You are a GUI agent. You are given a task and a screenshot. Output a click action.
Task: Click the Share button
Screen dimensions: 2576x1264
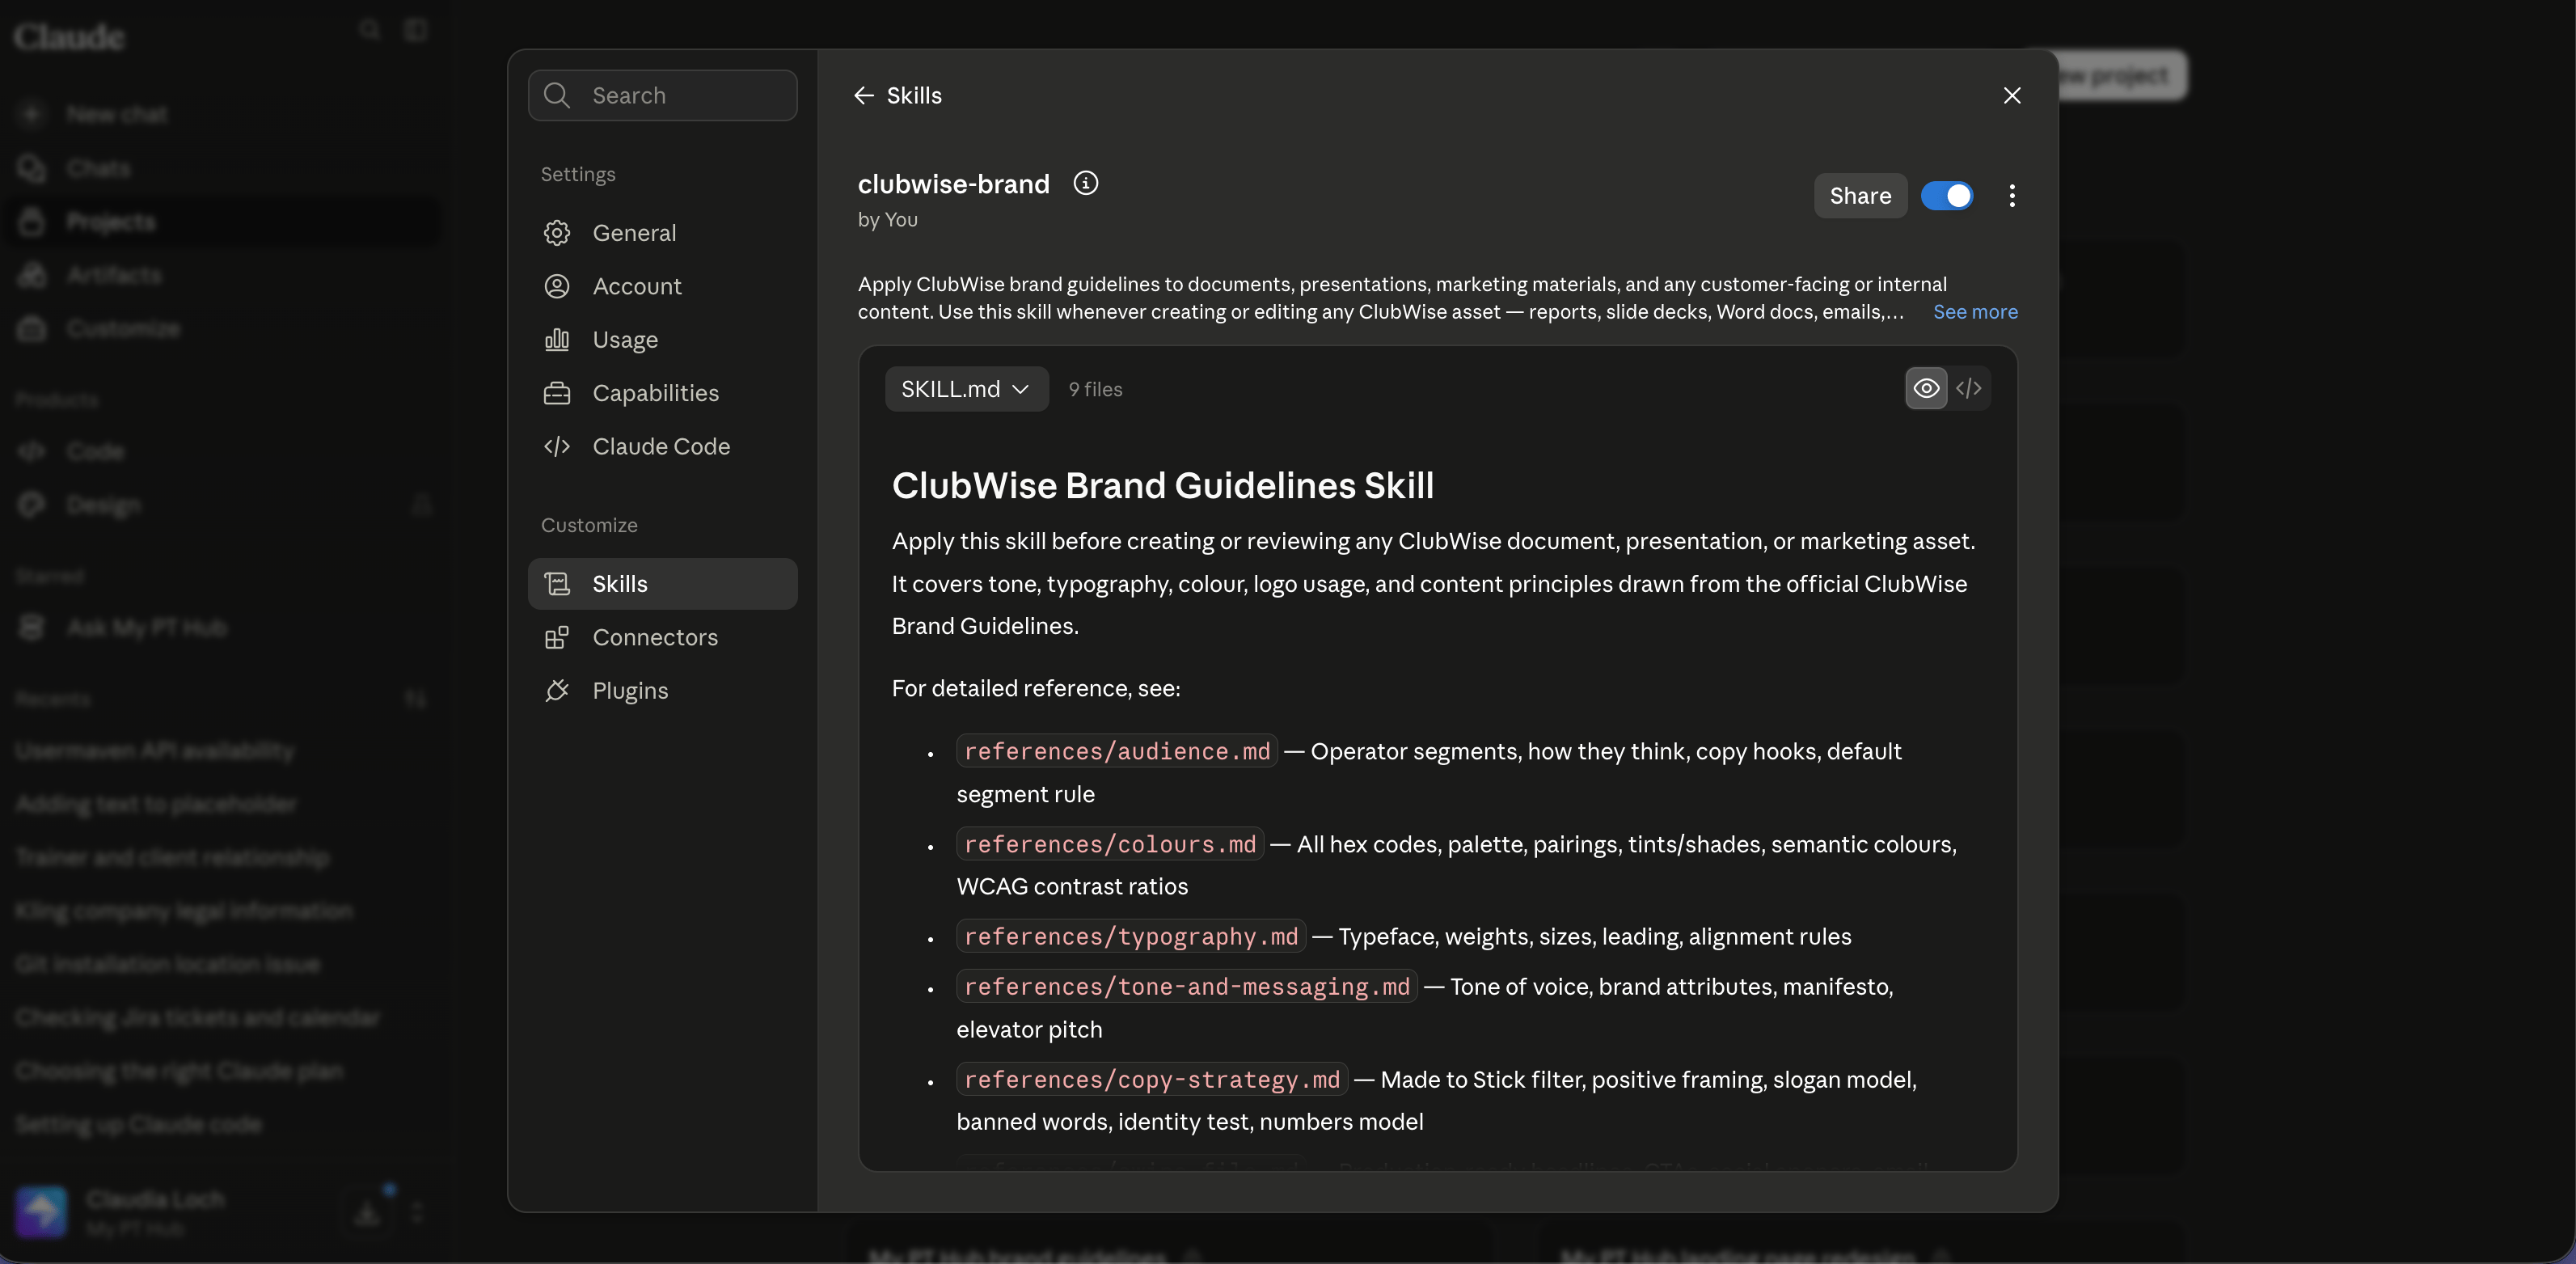[x=1860, y=196]
